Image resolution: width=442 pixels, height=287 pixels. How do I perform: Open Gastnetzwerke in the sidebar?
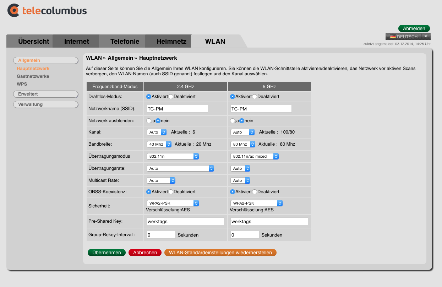33,76
